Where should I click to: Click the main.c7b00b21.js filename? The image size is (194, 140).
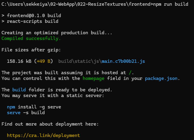[123, 61]
